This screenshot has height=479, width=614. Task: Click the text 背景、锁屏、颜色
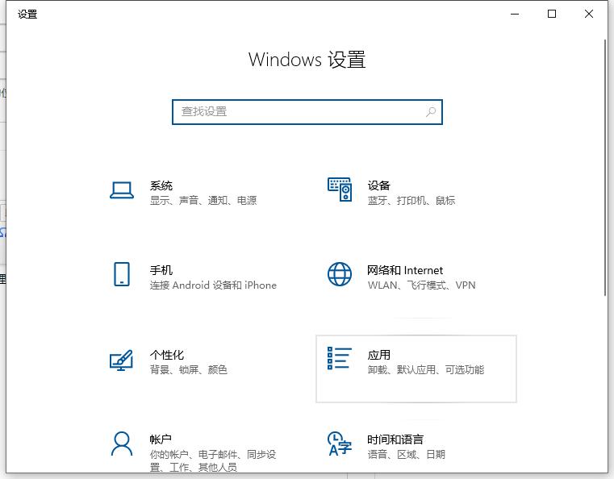pos(188,369)
